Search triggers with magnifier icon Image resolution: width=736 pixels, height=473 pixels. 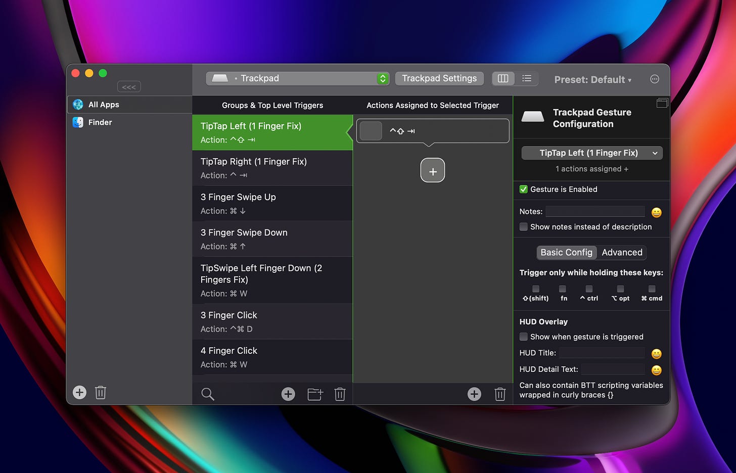click(x=208, y=394)
